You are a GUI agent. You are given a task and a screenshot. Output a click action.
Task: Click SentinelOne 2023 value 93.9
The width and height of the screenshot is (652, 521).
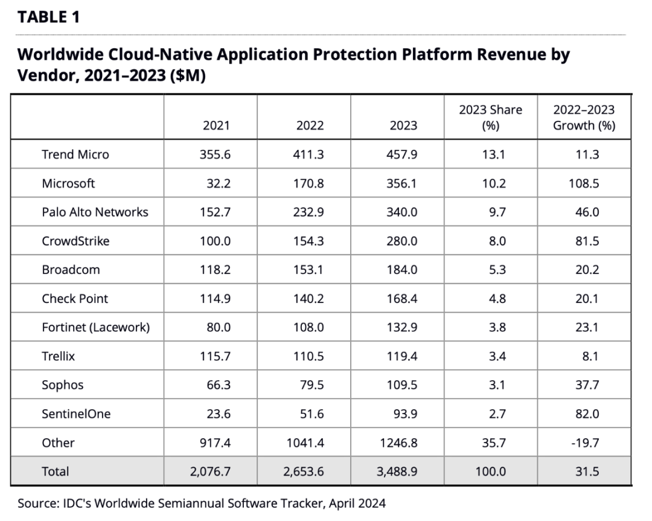coord(405,414)
